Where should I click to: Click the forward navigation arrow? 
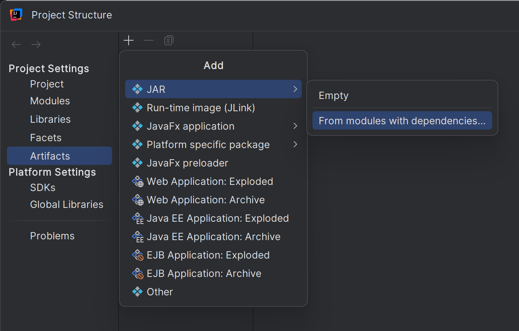(36, 44)
